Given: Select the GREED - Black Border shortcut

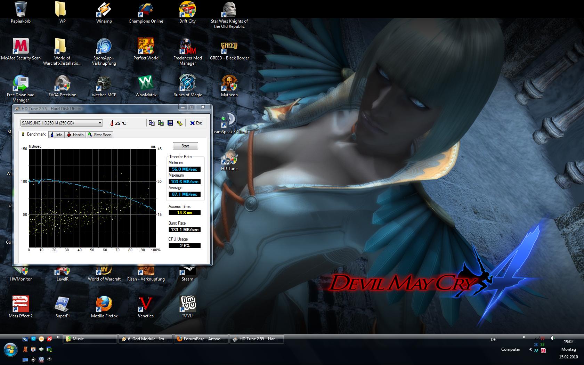Looking at the screenshot, I should point(229,49).
